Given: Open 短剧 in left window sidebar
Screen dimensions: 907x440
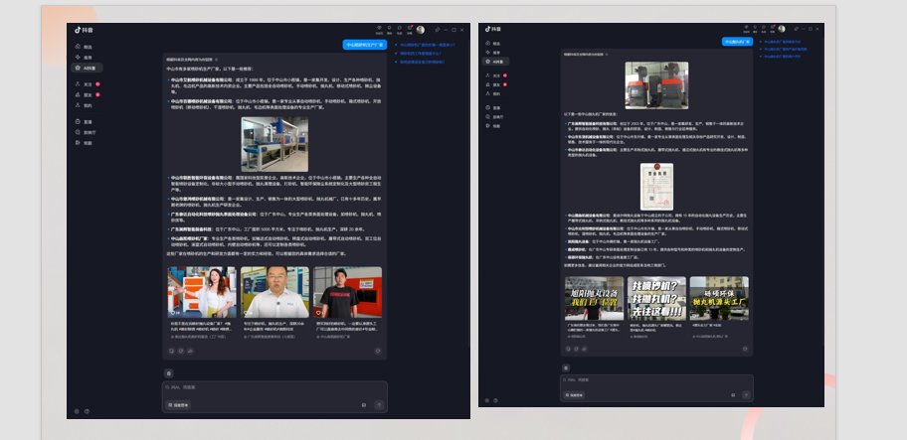Looking at the screenshot, I should [x=84, y=143].
